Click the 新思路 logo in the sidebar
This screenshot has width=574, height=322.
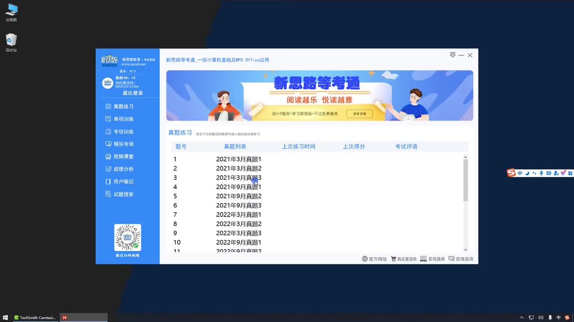pyautogui.click(x=109, y=61)
